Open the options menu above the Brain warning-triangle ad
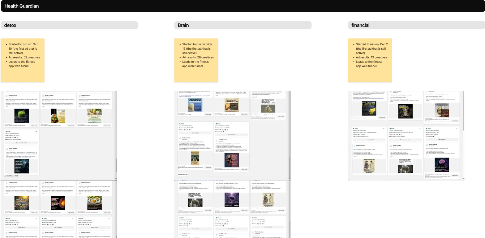Screen dimensions: 485x238 pyautogui.click(x=210, y=124)
